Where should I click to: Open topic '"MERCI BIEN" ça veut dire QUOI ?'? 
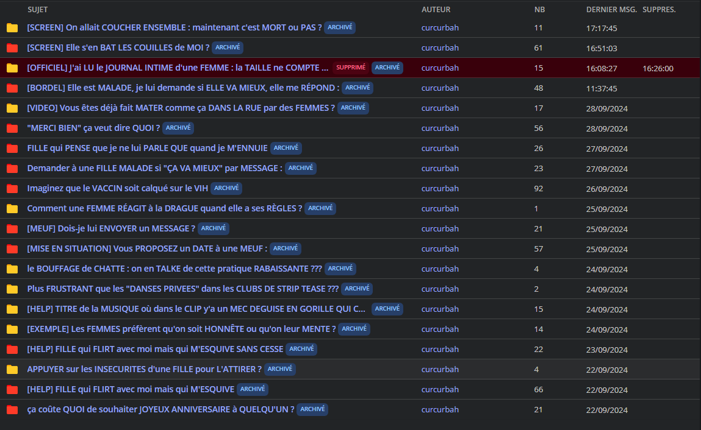(93, 128)
